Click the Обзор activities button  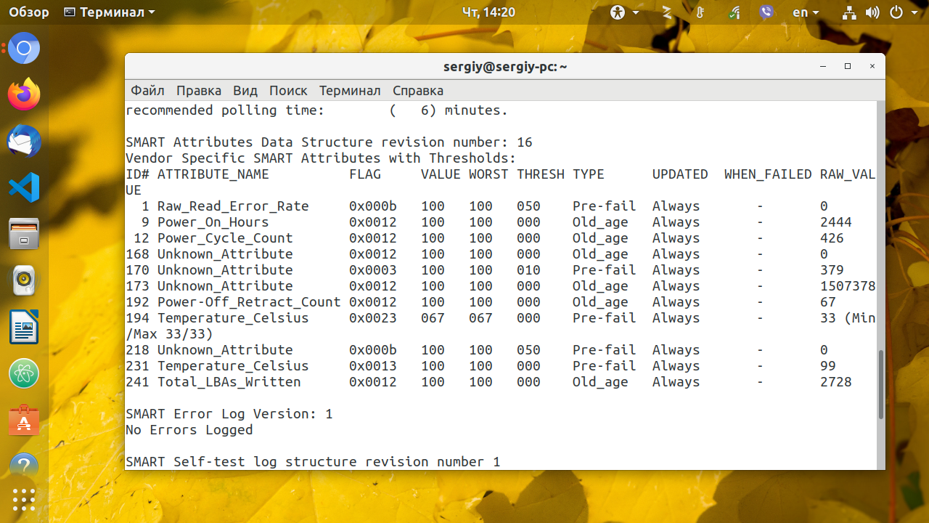tap(29, 12)
